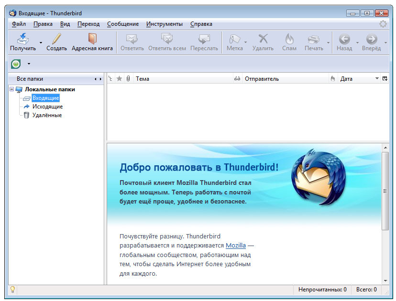Click the preview pane scrollbar thumb
Image resolution: width=396 pixels, height=301 pixels.
[x=385, y=191]
